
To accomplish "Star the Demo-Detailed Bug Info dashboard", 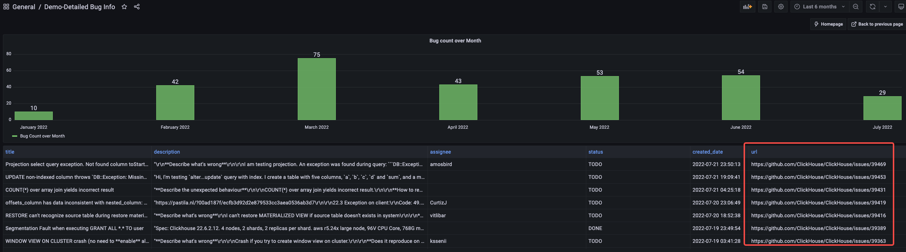I will coord(124,7).
